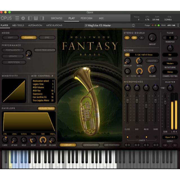180x180 pixels.
Task: Open the MIDI Tools tab
Action: click(18, 25)
